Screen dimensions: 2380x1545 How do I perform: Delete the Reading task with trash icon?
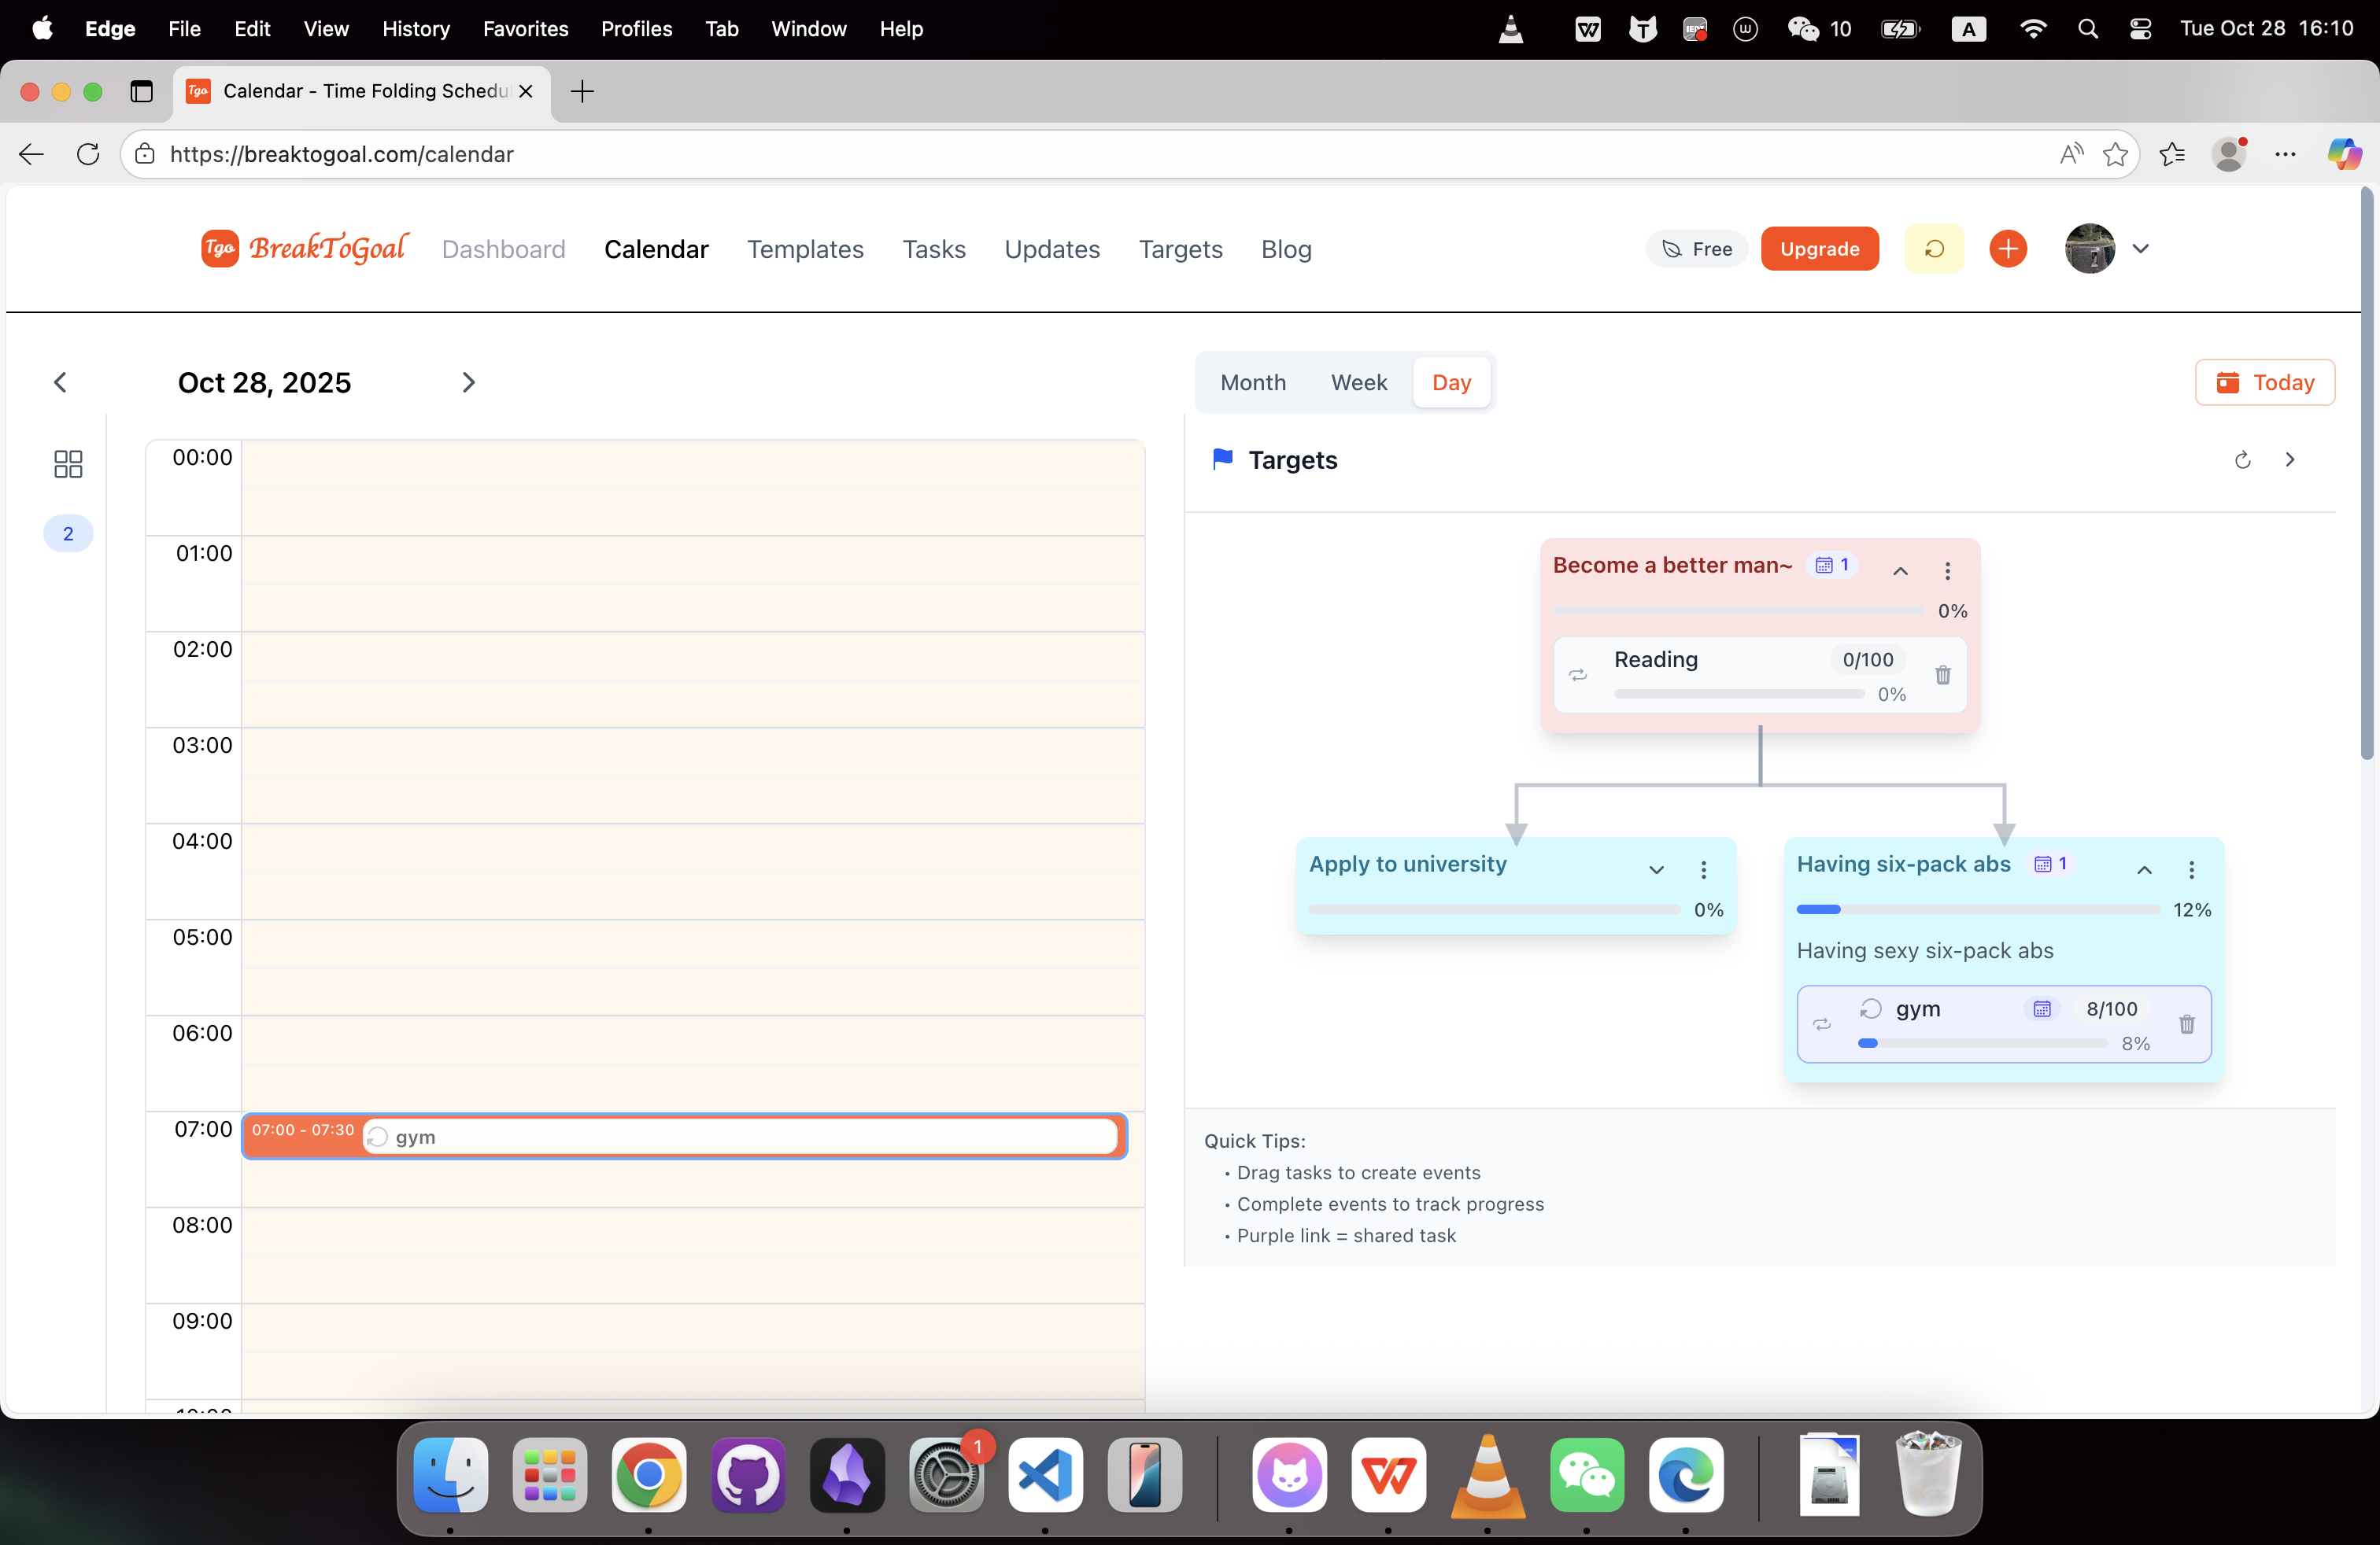(x=1942, y=676)
